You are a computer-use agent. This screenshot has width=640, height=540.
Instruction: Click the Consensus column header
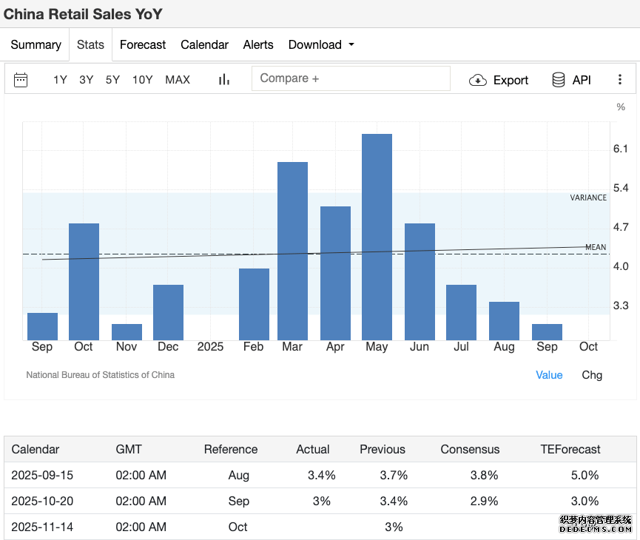point(470,450)
